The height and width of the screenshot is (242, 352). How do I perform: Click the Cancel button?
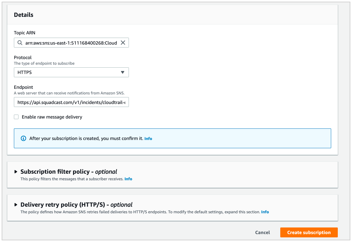click(x=262, y=232)
